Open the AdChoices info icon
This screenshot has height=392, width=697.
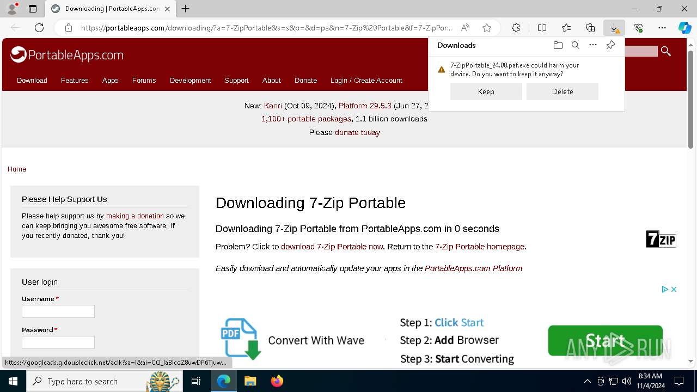(665, 289)
